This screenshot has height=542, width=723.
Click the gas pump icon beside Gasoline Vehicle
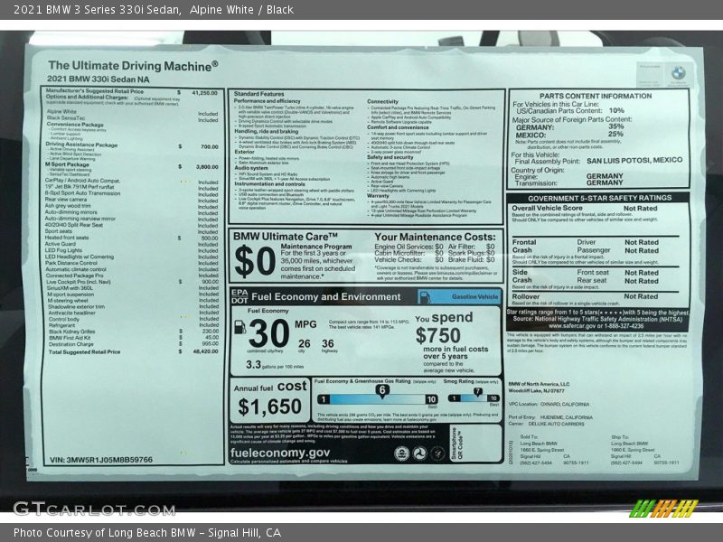tap(426, 295)
